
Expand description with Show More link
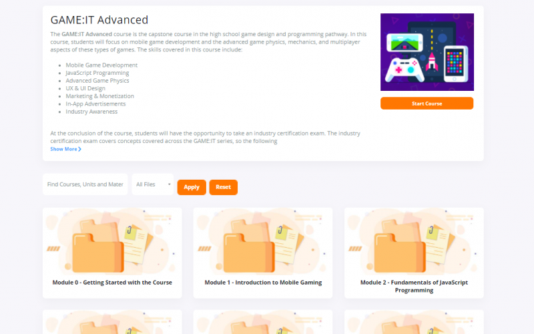point(65,149)
